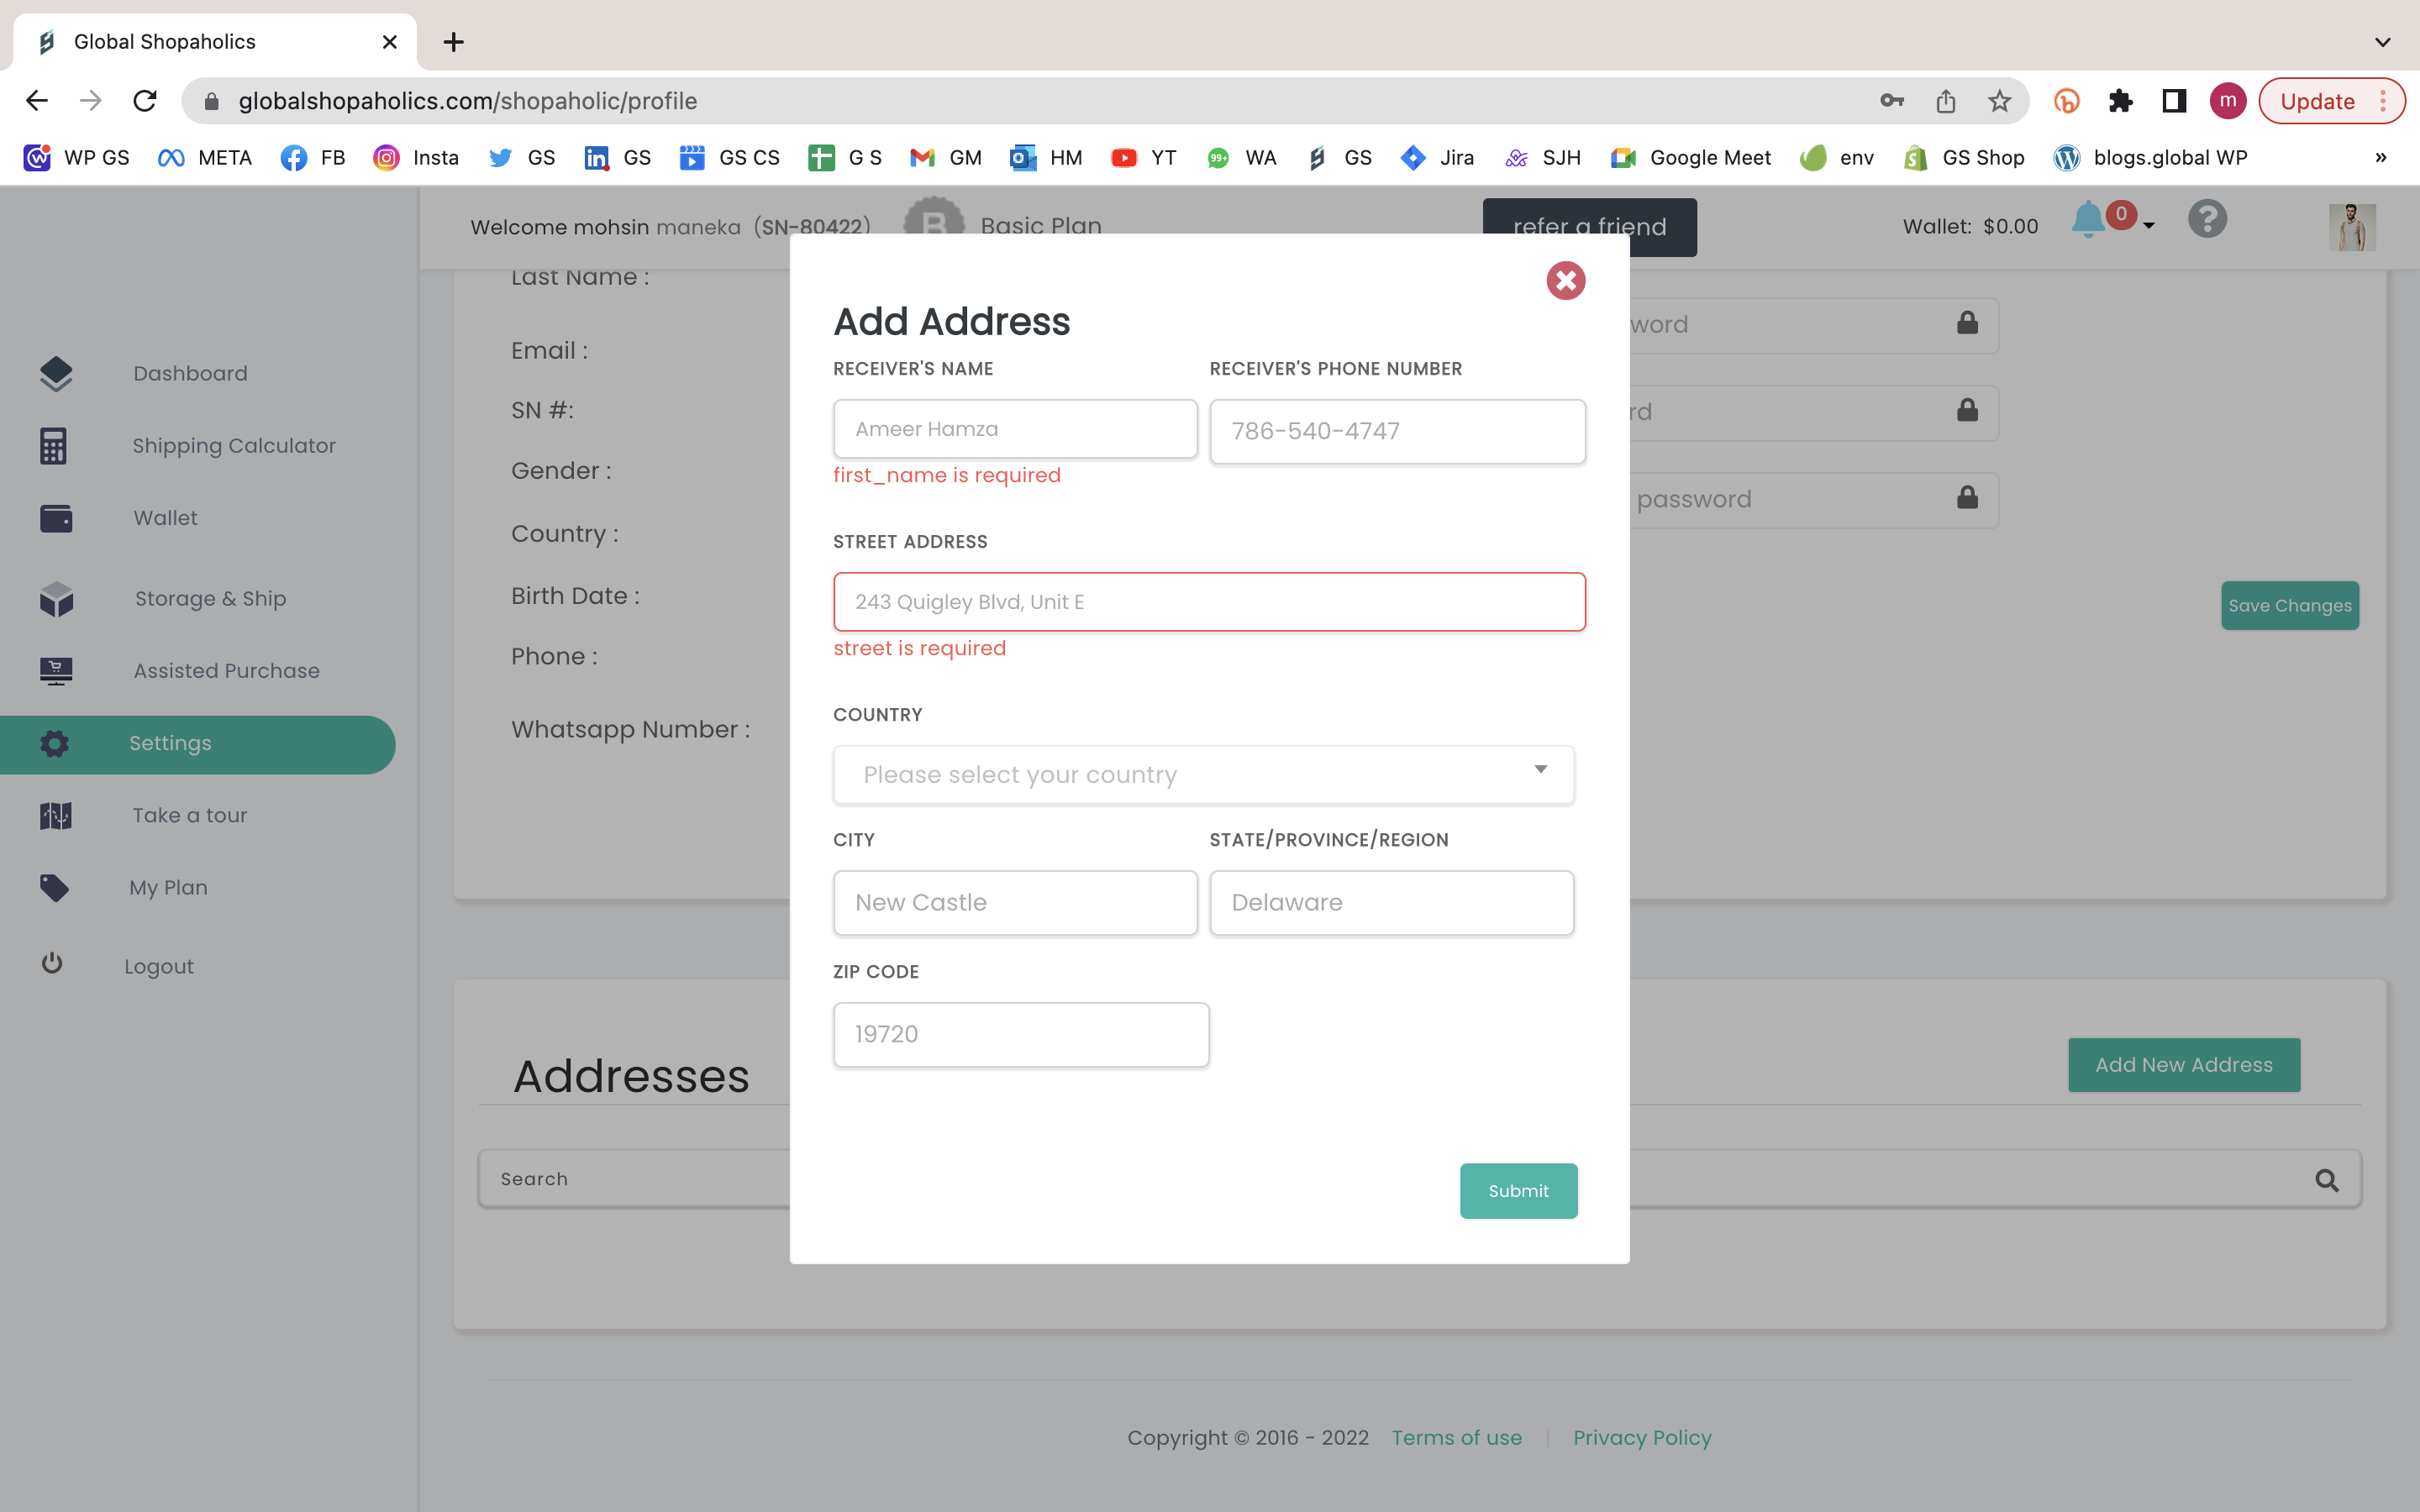Click the Receiver's Phone Number field
The image size is (2420, 1512).
[1397, 431]
